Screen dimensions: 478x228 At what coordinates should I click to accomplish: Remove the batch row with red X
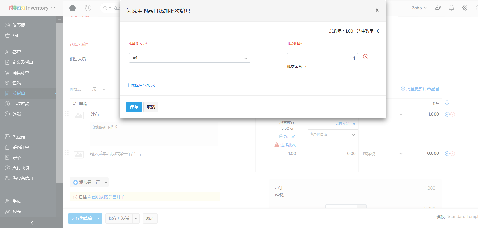pyautogui.click(x=365, y=57)
